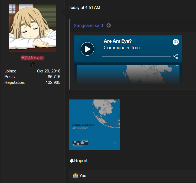Open the 132,965 reputation count

pyautogui.click(x=53, y=82)
